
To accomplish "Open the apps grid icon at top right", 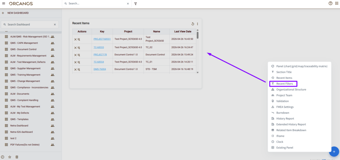I will 336,3.
